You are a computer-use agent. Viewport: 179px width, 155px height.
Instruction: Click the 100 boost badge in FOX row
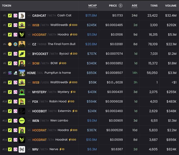(71, 101)
